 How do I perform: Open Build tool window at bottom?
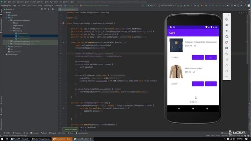pos(44,133)
